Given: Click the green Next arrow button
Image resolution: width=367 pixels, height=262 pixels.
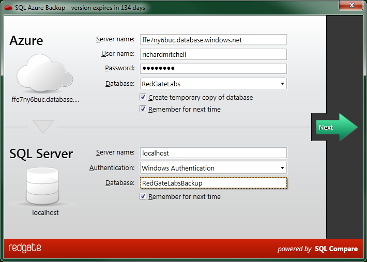Looking at the screenshot, I should pos(337,127).
